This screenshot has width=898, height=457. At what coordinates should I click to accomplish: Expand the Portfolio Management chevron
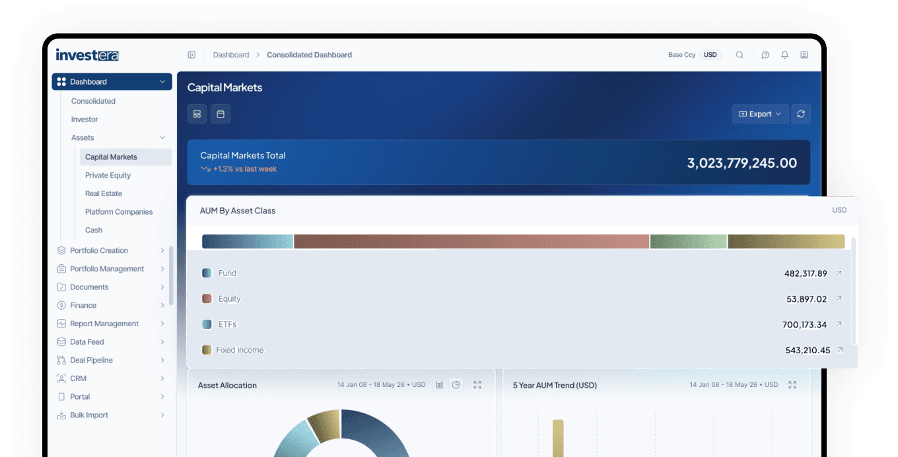point(162,269)
